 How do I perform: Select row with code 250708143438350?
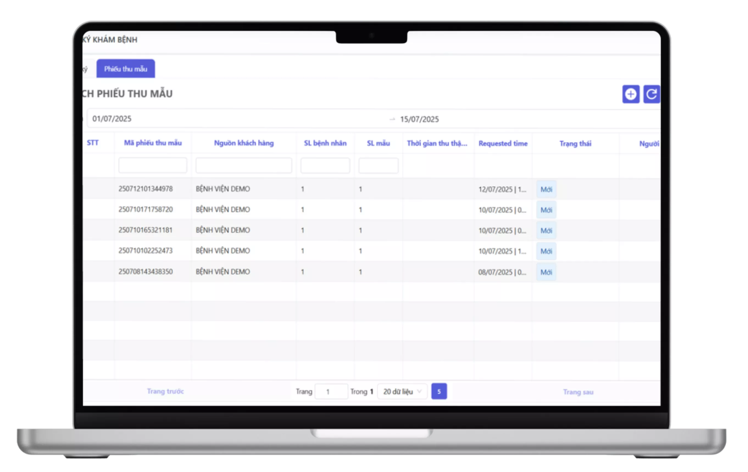(371, 272)
